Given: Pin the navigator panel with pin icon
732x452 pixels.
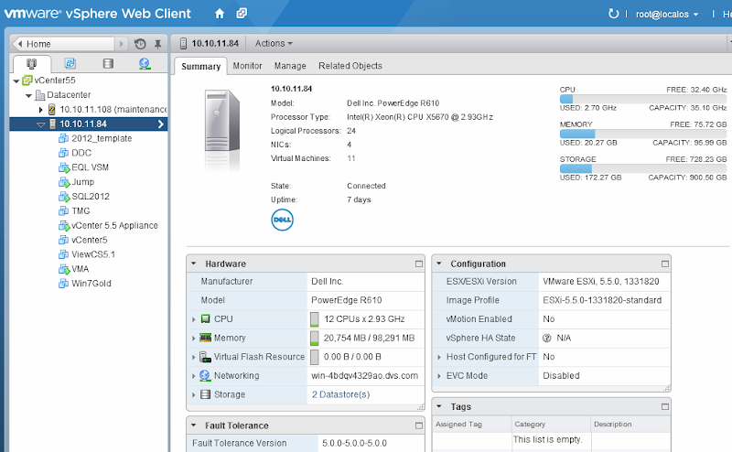Looking at the screenshot, I should coord(156,44).
